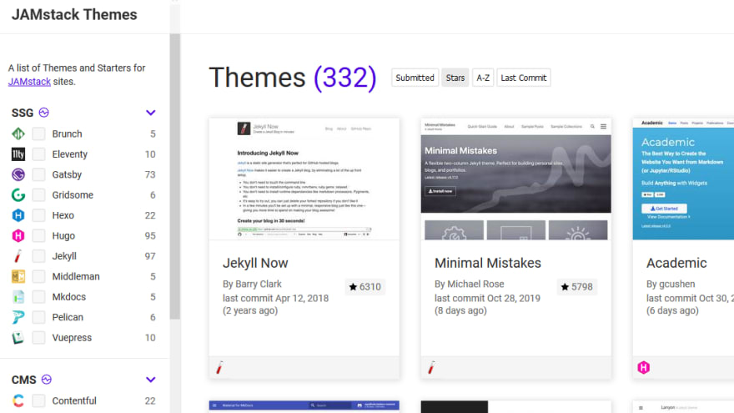Enable the Jekyll filter checkbox
This screenshot has width=734, height=413.
pyautogui.click(x=39, y=256)
